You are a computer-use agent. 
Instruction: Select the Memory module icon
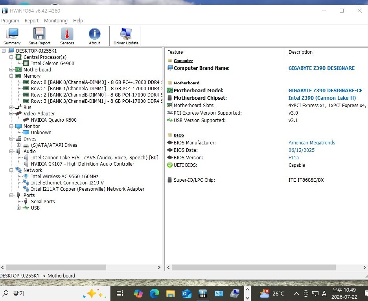pos(18,76)
